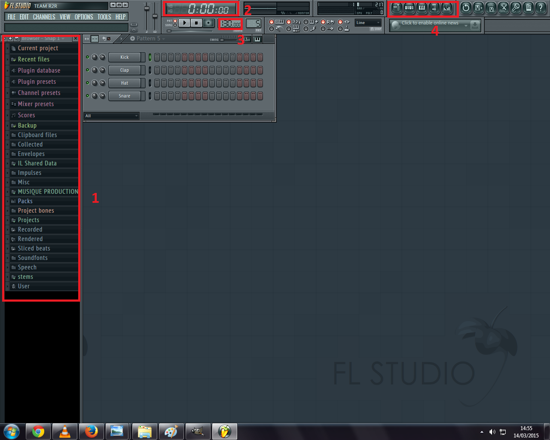Toggle Hat channel mute LED
Screen dimensions: 550x440
(x=88, y=83)
